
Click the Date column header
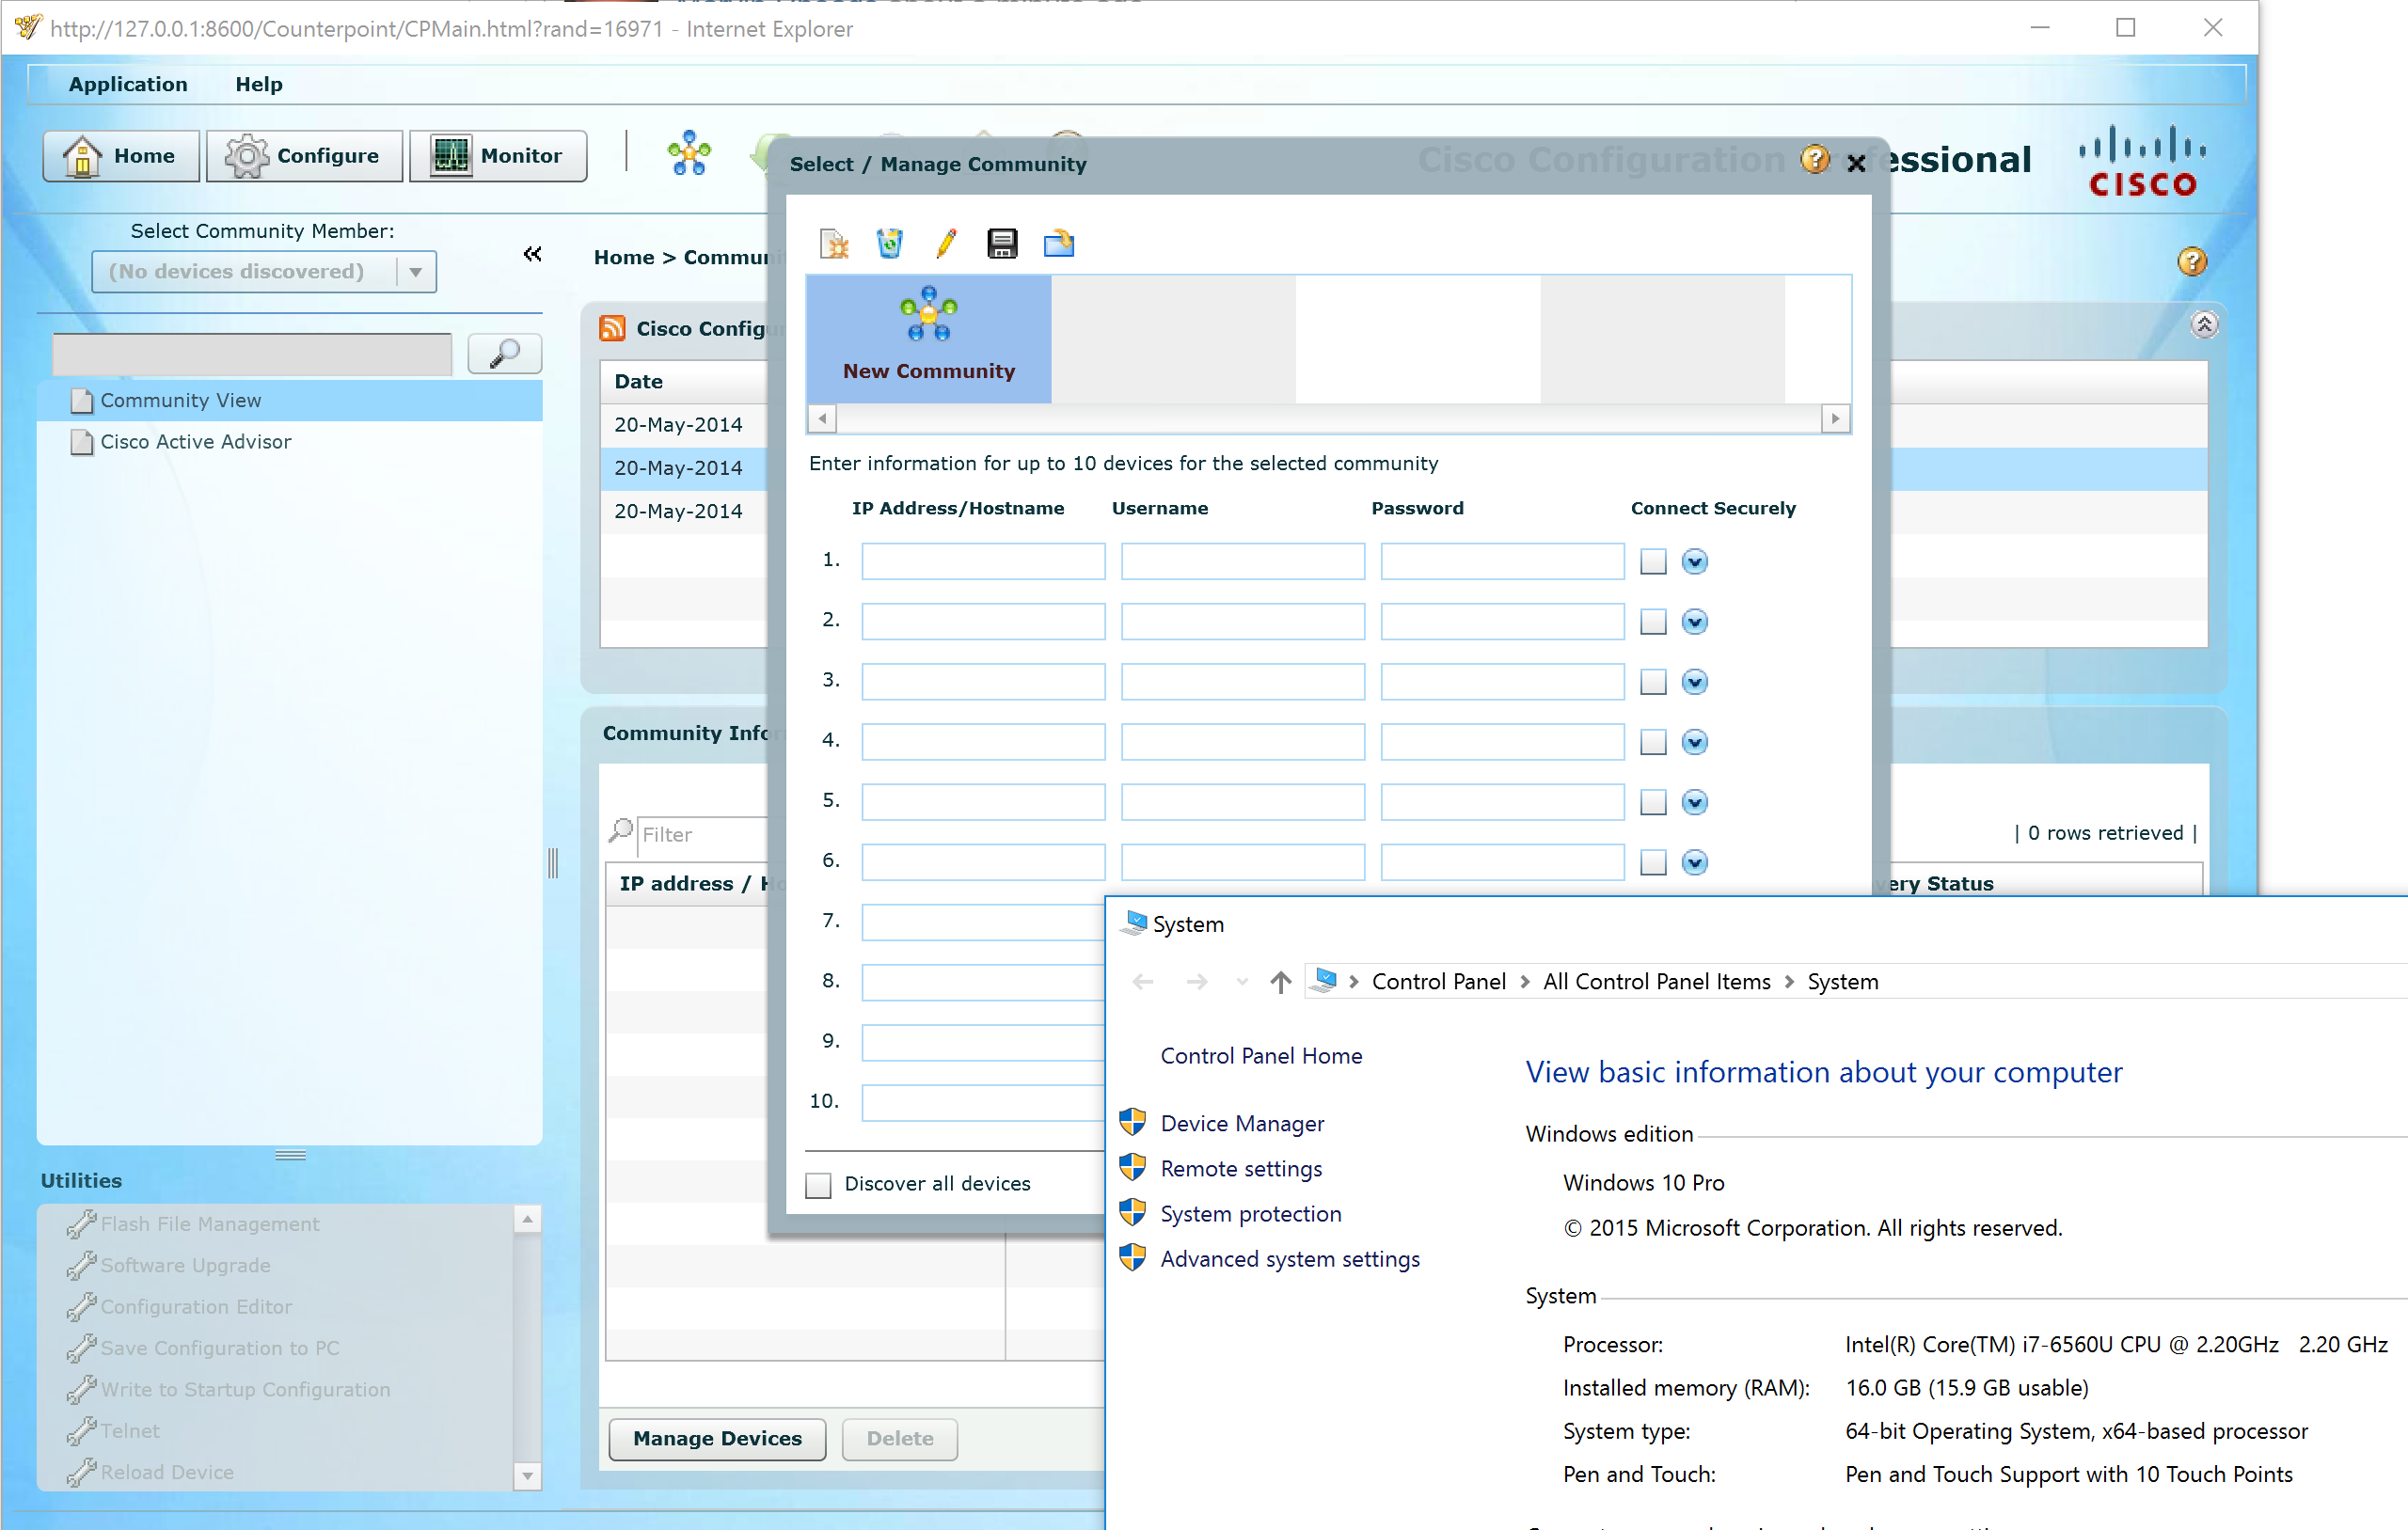[684, 381]
